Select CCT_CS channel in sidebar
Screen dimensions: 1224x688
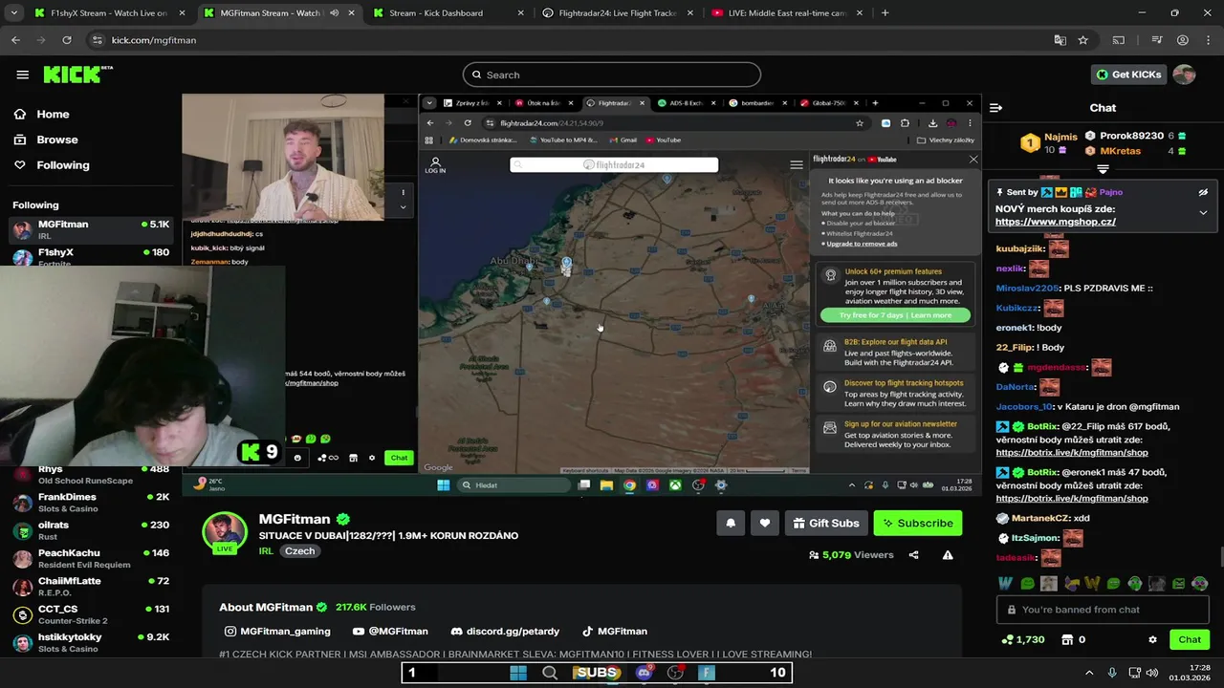tap(91, 613)
